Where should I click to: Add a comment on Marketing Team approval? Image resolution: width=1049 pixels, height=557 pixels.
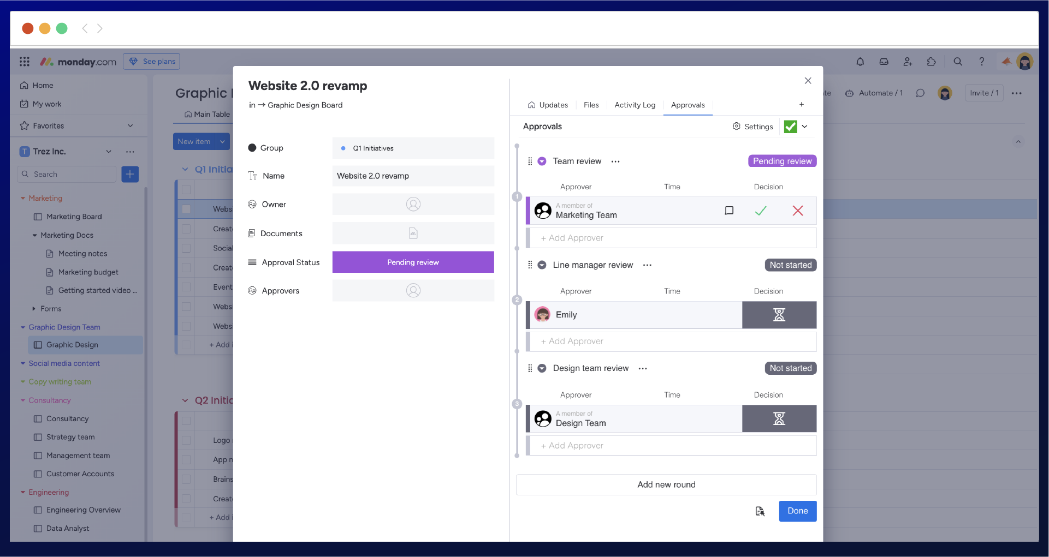pyautogui.click(x=728, y=211)
